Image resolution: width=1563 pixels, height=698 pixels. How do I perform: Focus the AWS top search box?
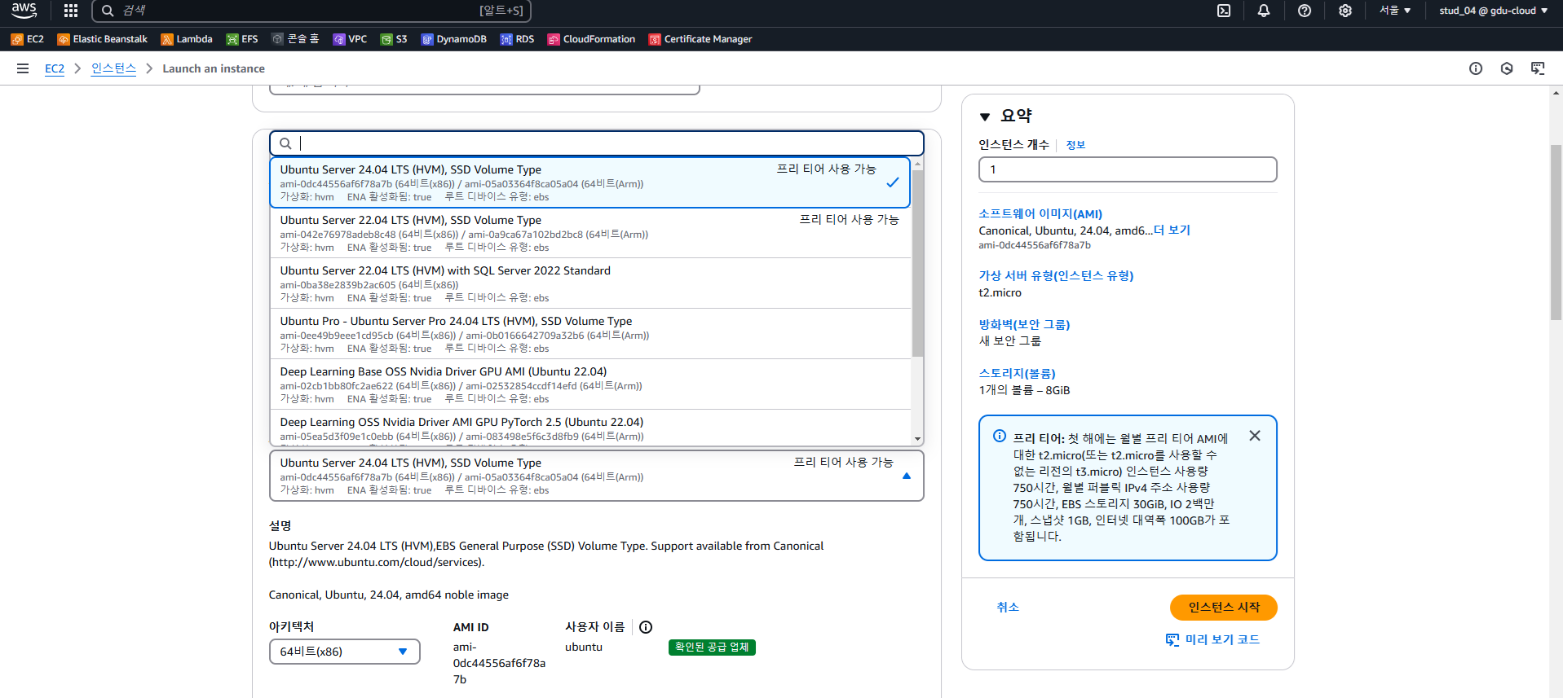coord(311,11)
